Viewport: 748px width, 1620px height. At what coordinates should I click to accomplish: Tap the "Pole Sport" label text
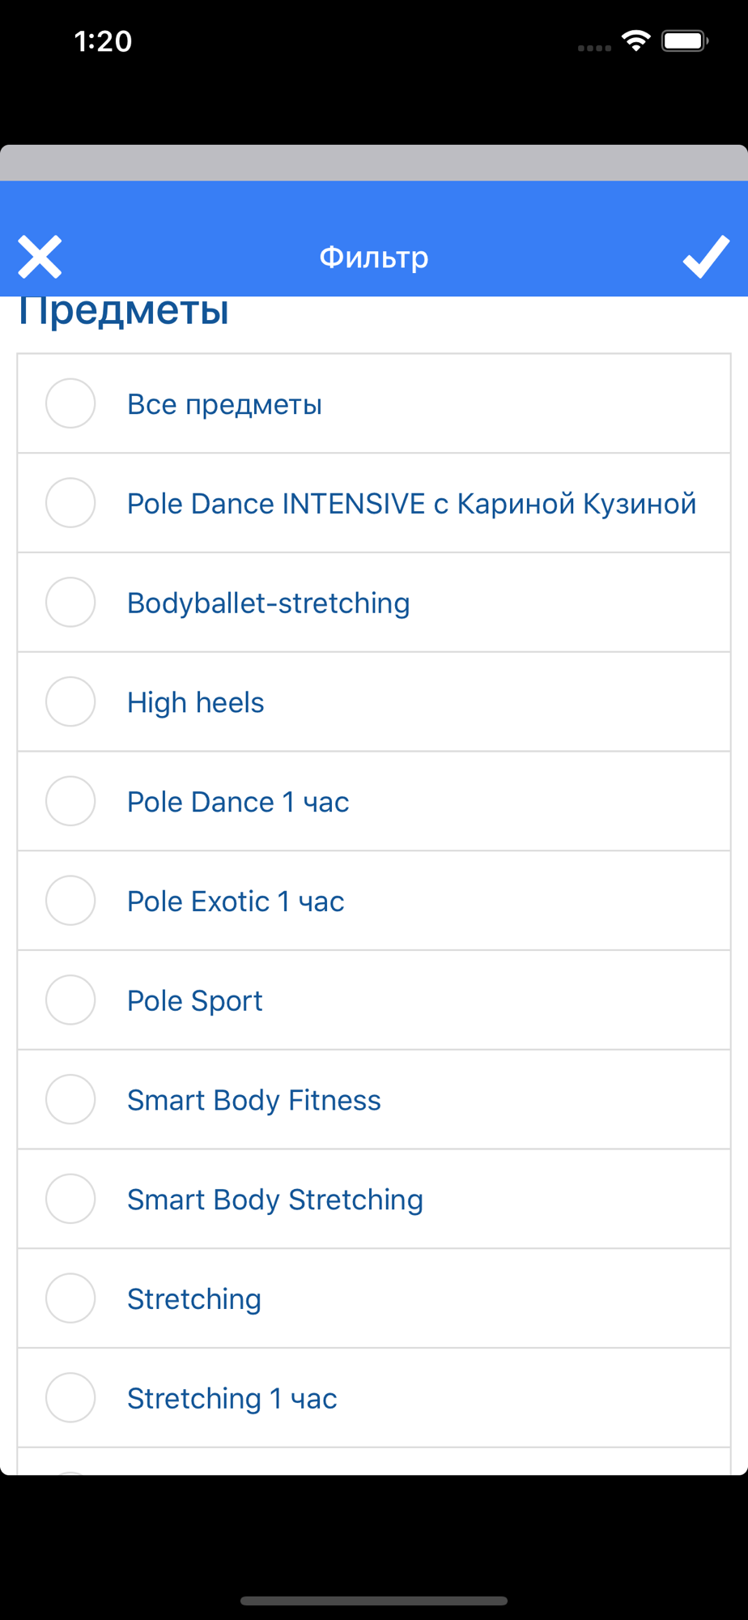[195, 1001]
